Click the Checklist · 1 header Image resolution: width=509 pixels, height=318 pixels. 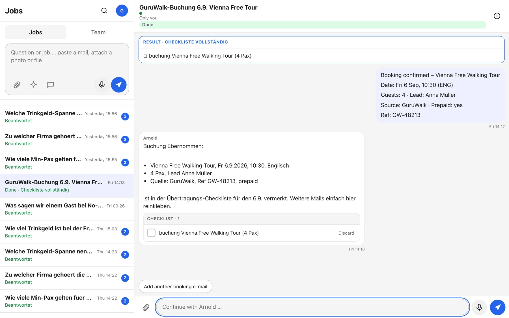163,219
